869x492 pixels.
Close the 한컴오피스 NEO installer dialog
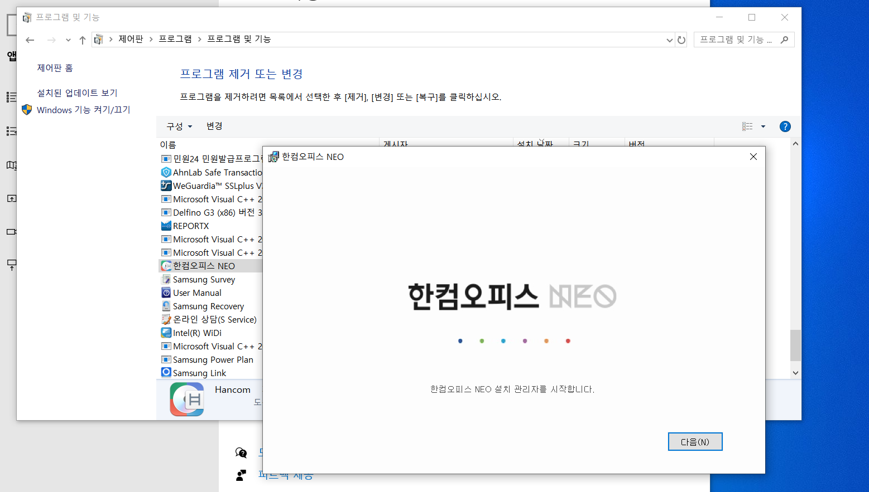point(753,157)
